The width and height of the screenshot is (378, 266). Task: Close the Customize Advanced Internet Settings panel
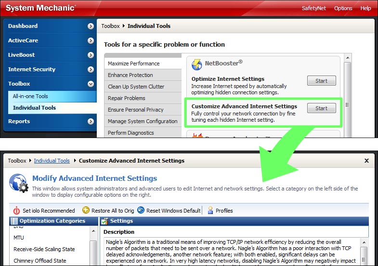click(x=366, y=161)
